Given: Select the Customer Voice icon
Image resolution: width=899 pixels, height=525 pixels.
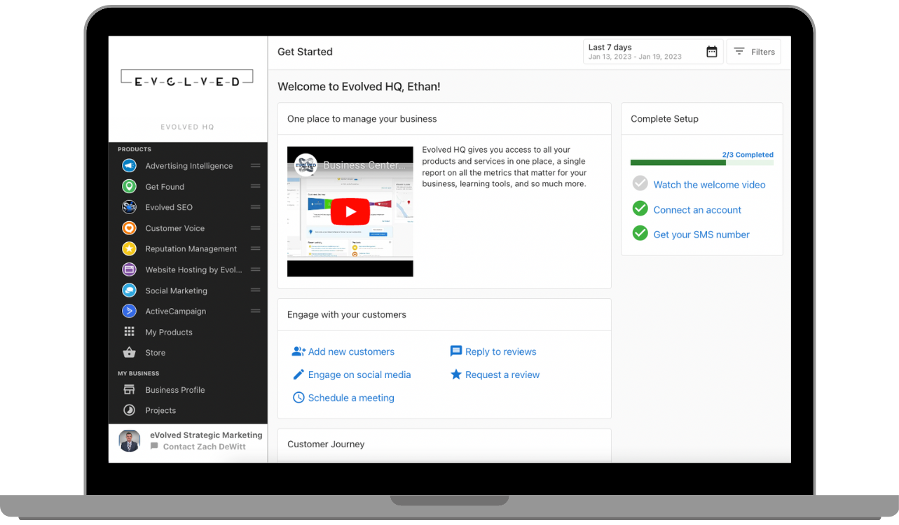Looking at the screenshot, I should point(129,227).
